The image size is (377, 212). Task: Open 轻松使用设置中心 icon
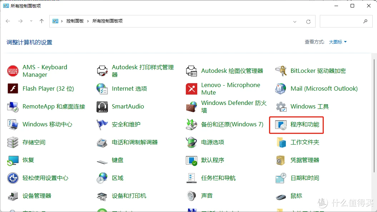[x=13, y=178]
